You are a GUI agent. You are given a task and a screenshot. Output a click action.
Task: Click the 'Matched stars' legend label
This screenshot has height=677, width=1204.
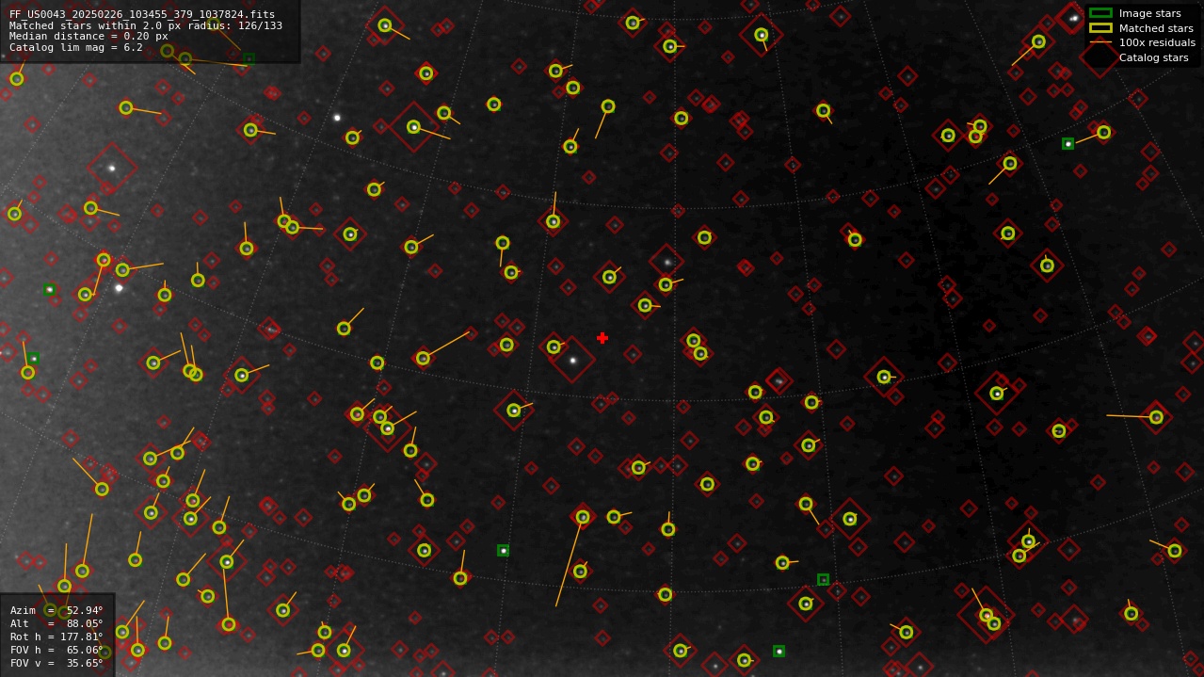tap(1156, 28)
